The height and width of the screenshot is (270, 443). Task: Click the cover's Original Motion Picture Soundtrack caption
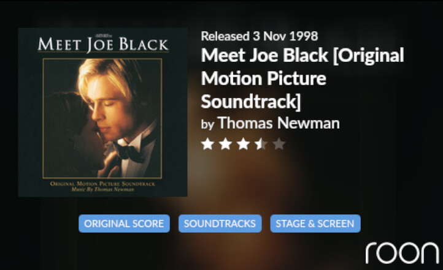102,184
